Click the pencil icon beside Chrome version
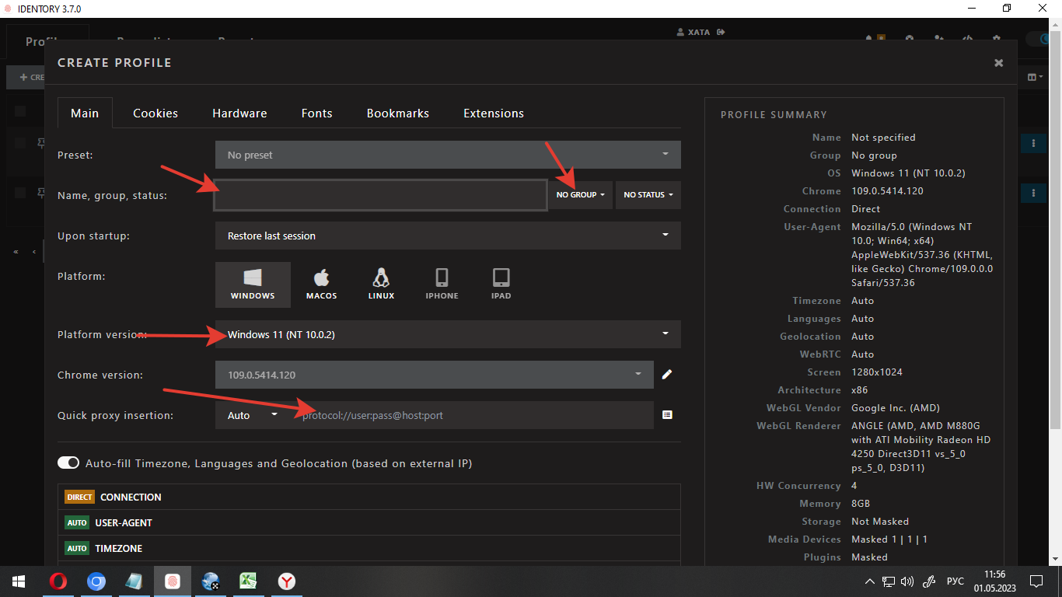This screenshot has height=597, width=1062. 667,375
